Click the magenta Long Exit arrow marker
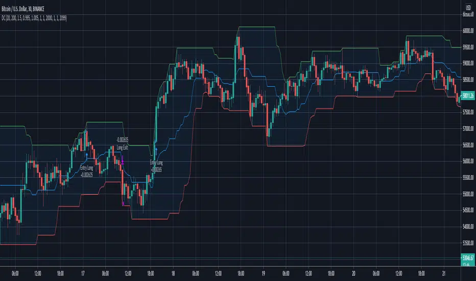476x281 pixels. (123, 162)
